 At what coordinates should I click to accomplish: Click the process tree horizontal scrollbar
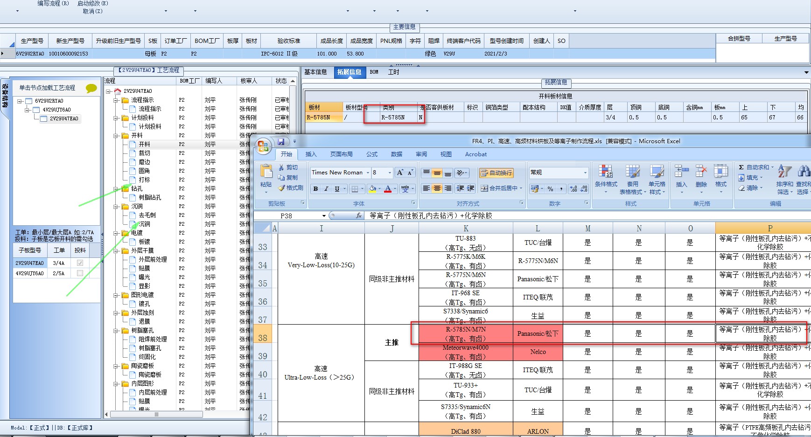[156, 414]
